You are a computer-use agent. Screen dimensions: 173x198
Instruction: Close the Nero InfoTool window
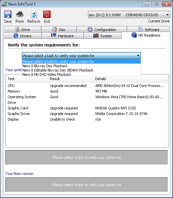[166, 4]
